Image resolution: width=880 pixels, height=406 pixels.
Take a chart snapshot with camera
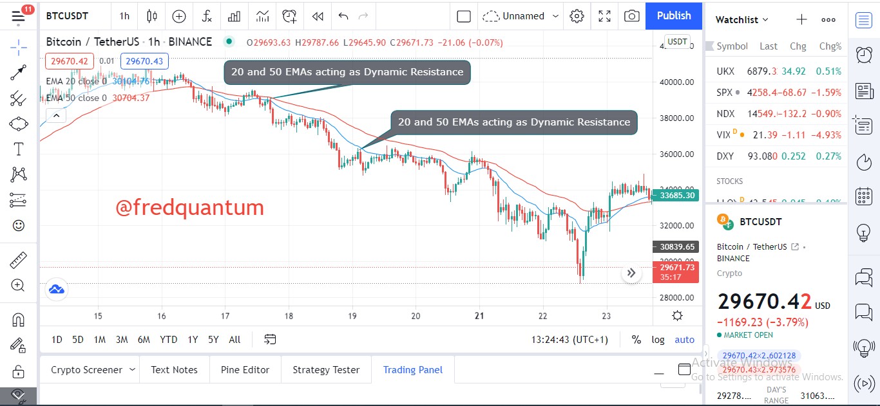632,16
